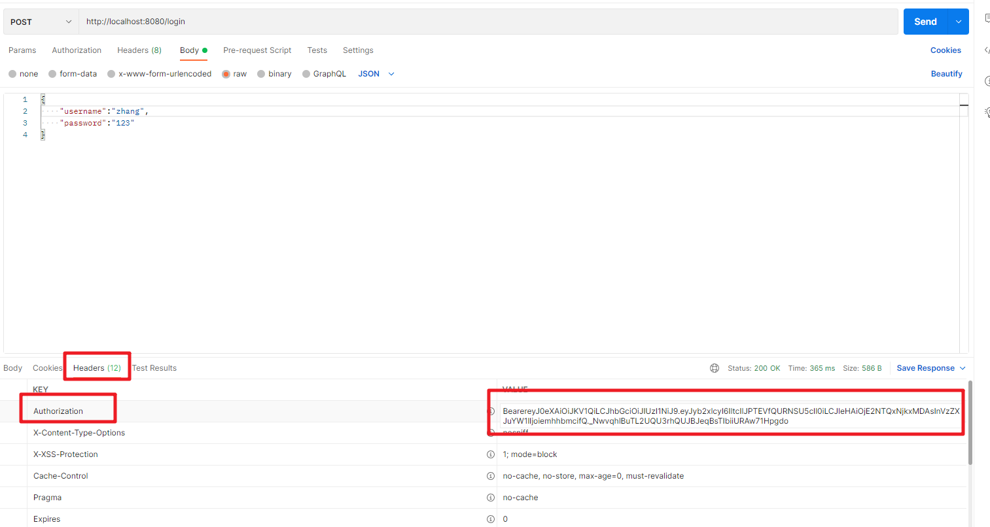Click the "1; mode=block" value
990x527 pixels.
(530, 454)
